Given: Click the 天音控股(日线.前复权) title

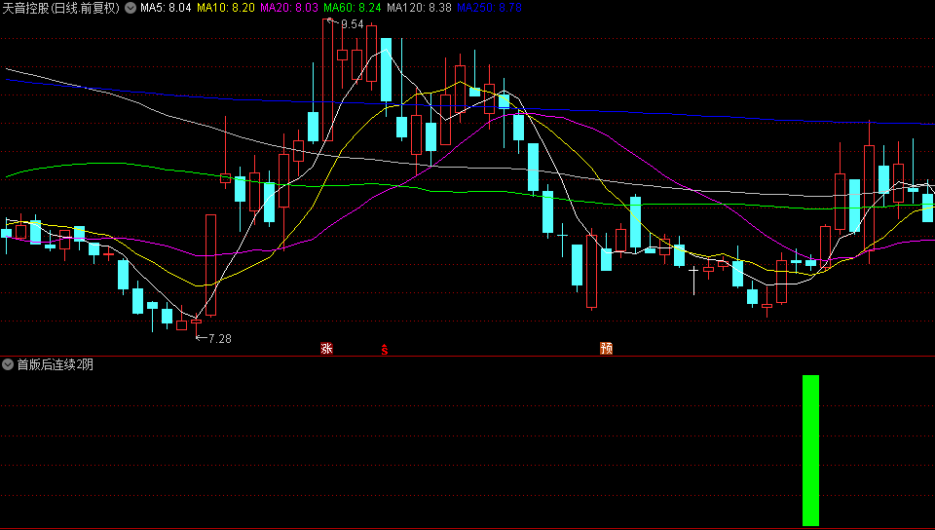Looking at the screenshot, I should 61,8.
